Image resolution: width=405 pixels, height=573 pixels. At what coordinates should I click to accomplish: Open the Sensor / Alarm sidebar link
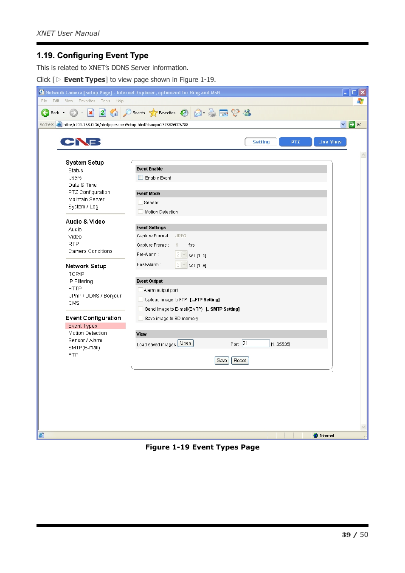tap(85, 340)
